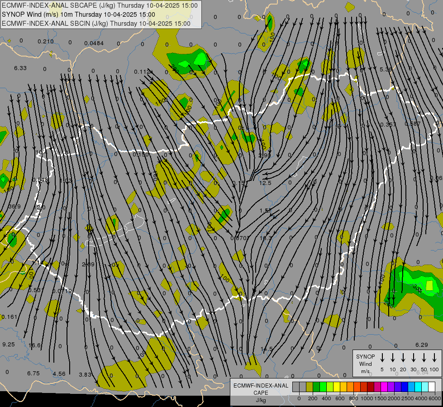Click the map value '1.57'
This screenshot has height=407, width=443.
(266, 210)
